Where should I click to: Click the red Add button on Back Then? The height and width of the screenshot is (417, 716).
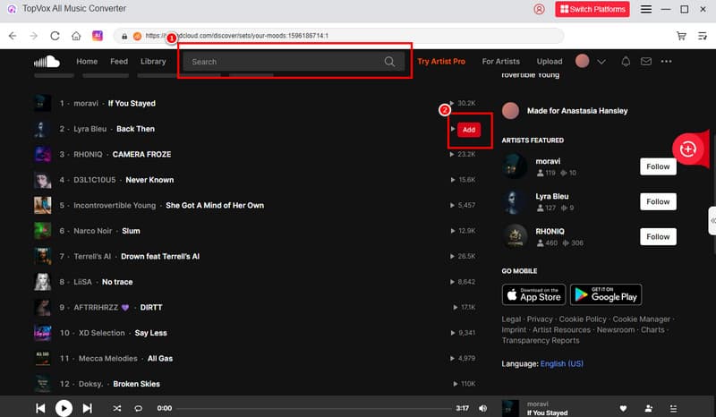468,130
